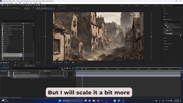
Task: Expand layer 2 properties twirl arrow
Action: pos(7,74)
